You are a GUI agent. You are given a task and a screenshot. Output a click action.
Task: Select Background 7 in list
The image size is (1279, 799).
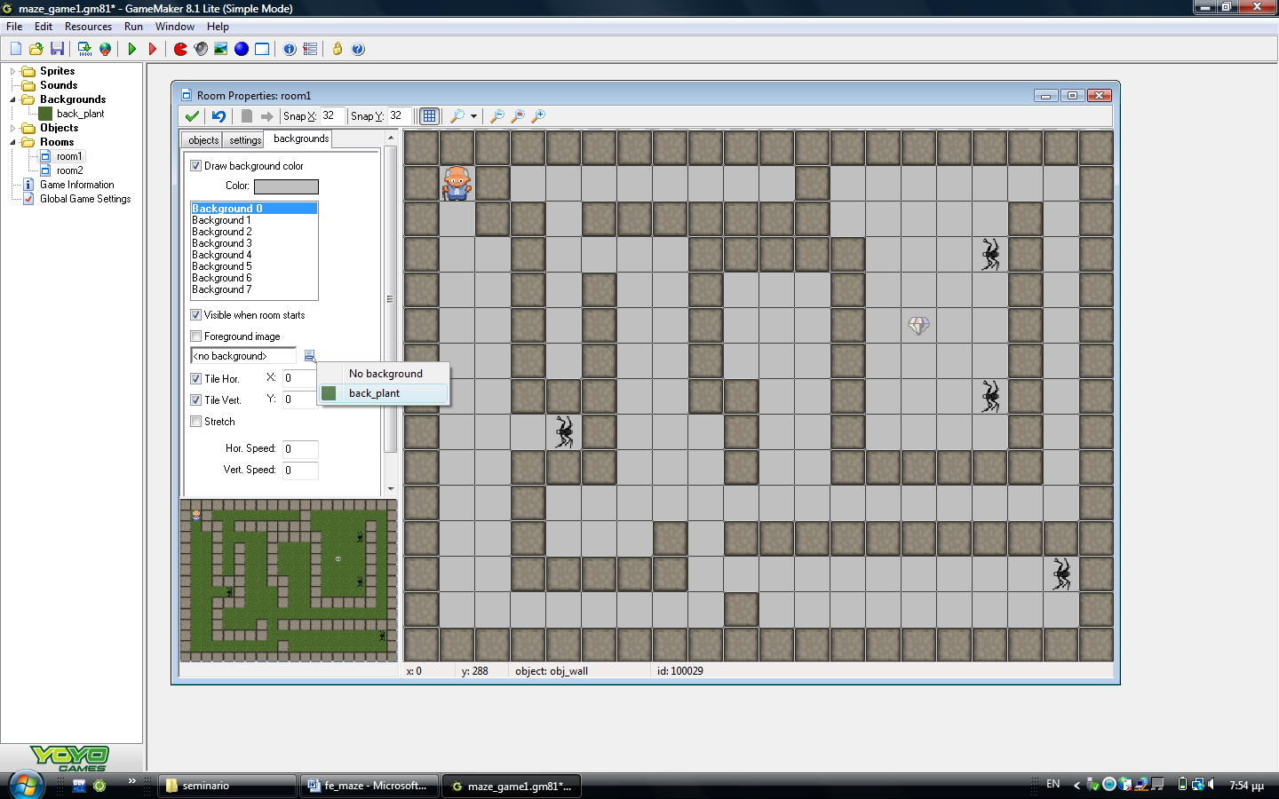[254, 289]
